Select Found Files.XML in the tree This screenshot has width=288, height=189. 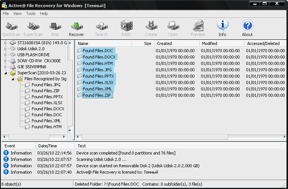point(46,121)
